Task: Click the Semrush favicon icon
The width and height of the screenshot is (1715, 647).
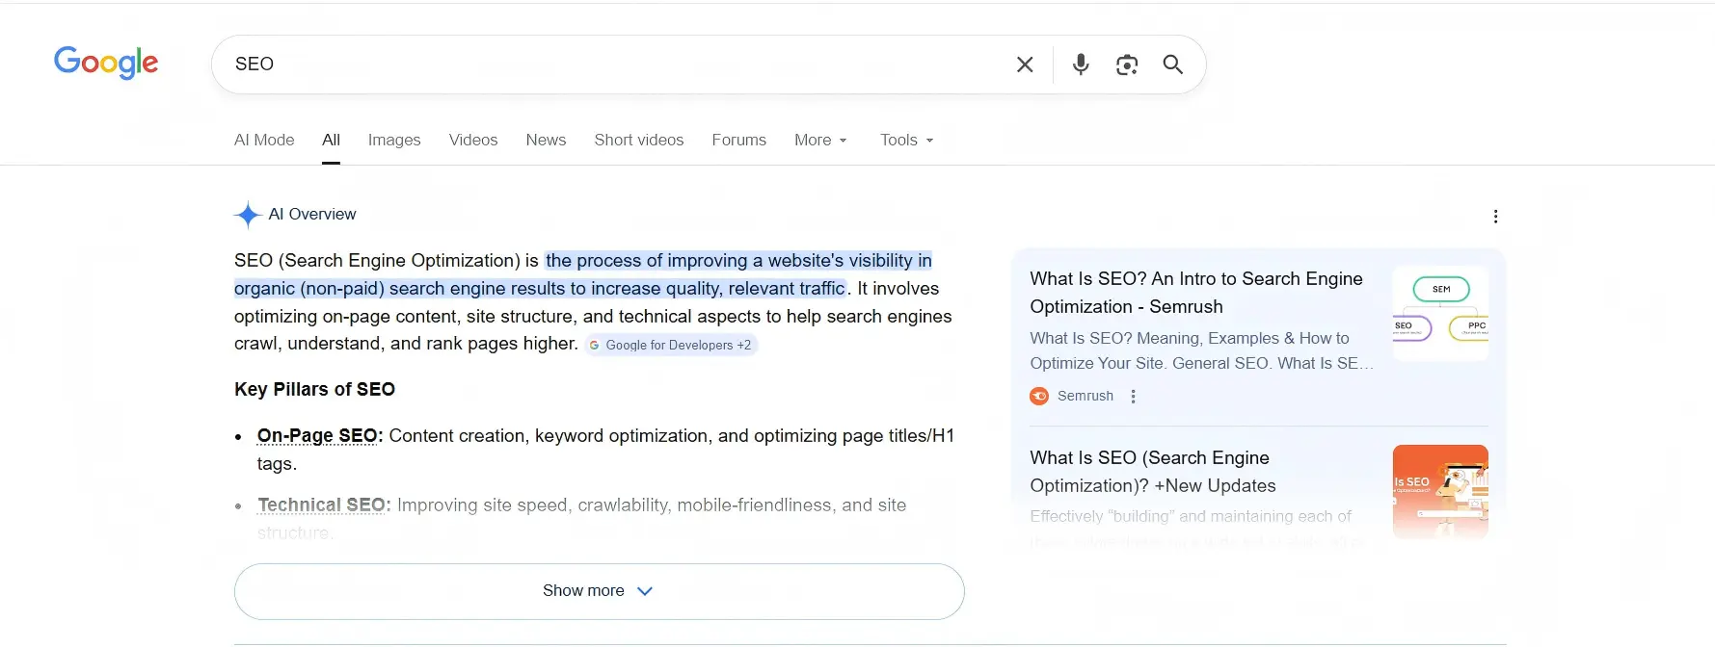Action: [x=1039, y=396]
